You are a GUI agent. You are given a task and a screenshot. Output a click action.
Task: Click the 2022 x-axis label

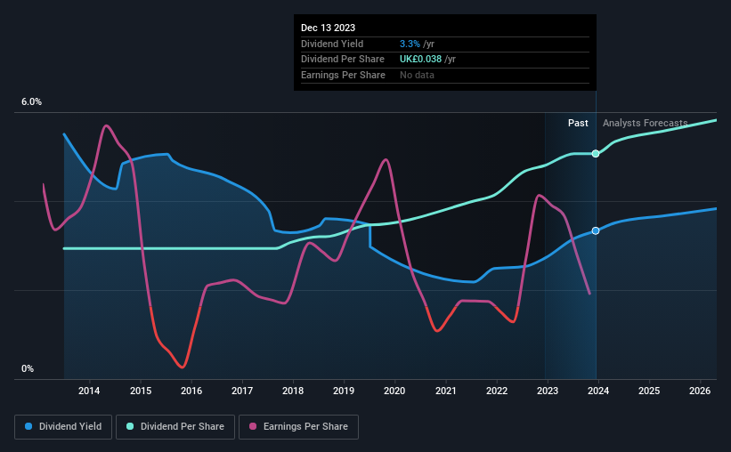[497, 391]
